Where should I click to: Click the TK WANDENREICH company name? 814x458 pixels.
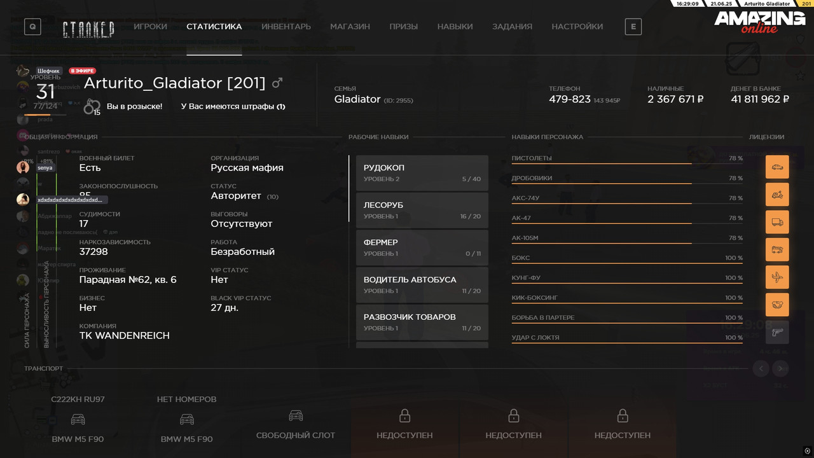pos(125,335)
